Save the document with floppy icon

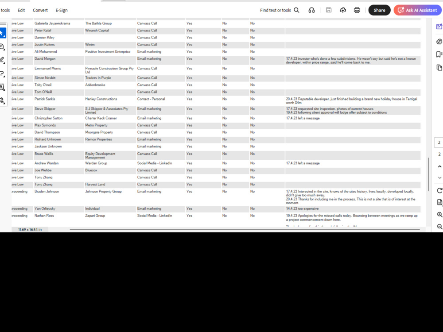[329, 10]
